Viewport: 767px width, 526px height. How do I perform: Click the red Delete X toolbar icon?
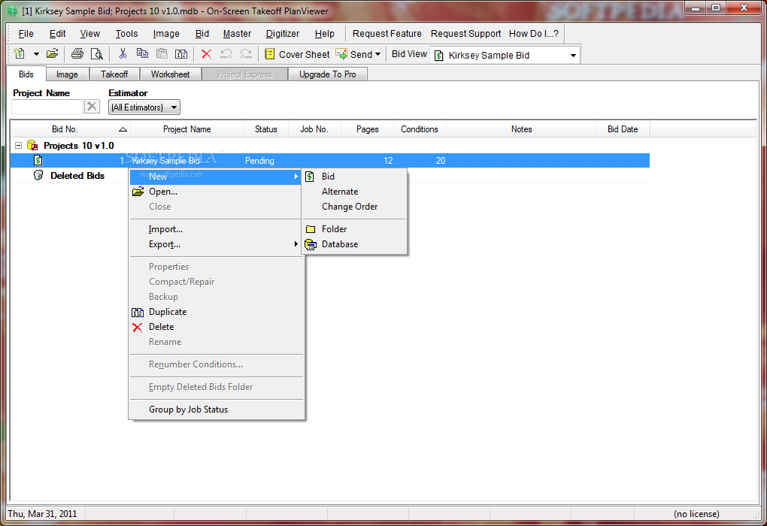pos(207,54)
